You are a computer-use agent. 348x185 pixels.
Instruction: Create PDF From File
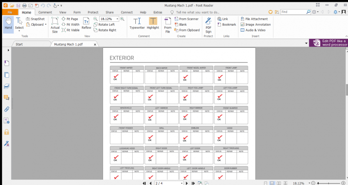(x=168, y=25)
